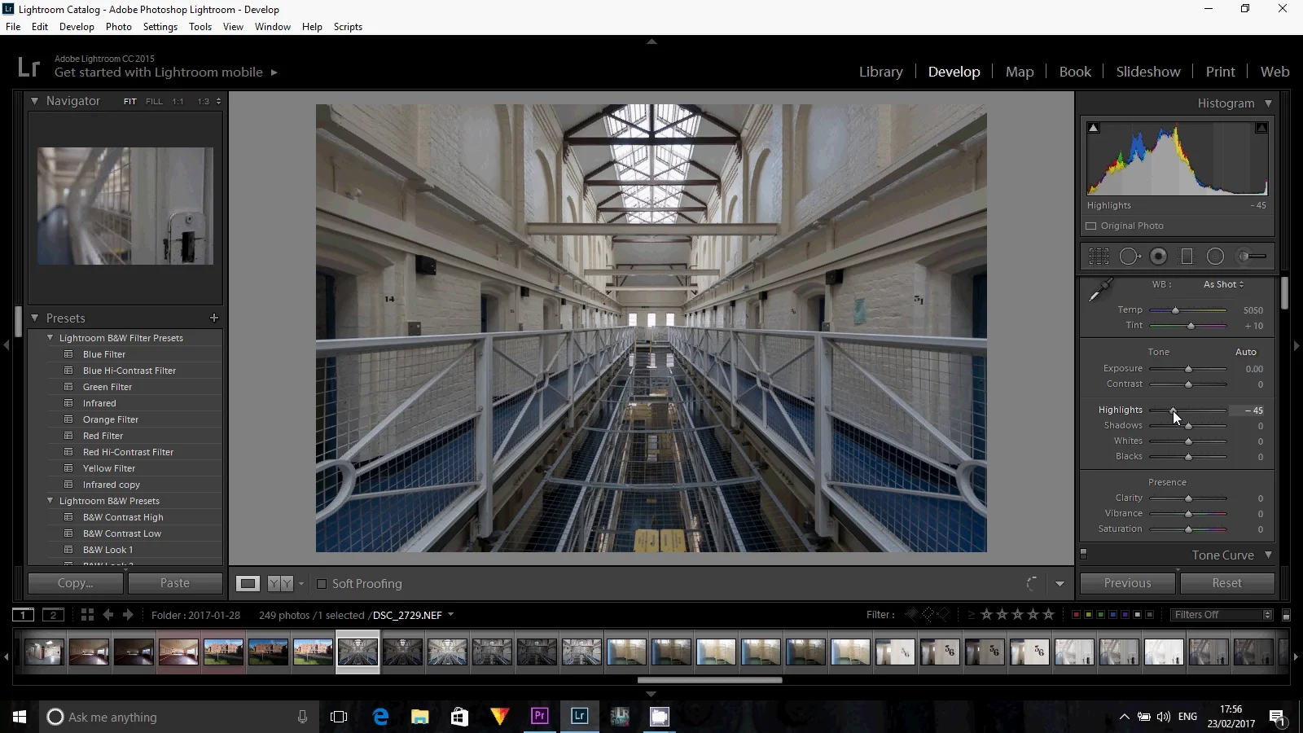The width and height of the screenshot is (1303, 733).
Task: Check the Original Photo checkbox
Action: click(1091, 226)
